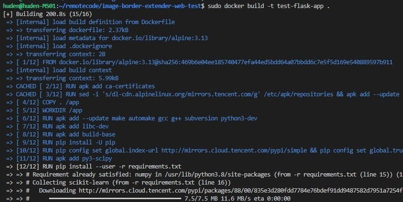The image size is (403, 202).
Task: Select the CACHED [ 3/12] RUN sed step
Action: click(201, 94)
